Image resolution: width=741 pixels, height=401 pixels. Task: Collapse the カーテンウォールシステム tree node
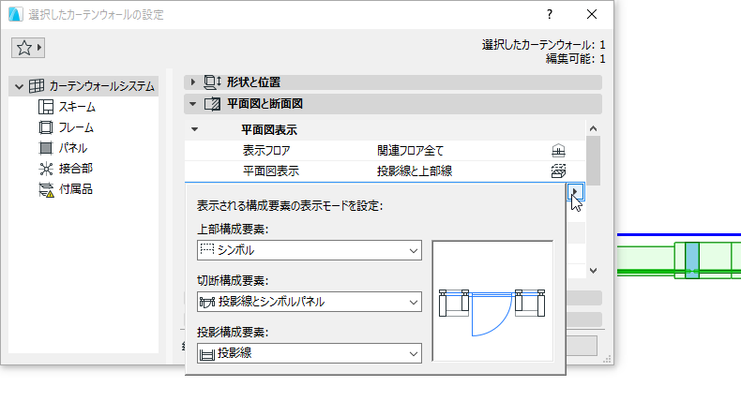[x=19, y=86]
